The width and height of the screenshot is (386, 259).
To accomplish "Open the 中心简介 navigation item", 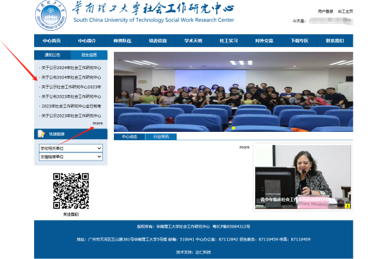I will (87, 41).
